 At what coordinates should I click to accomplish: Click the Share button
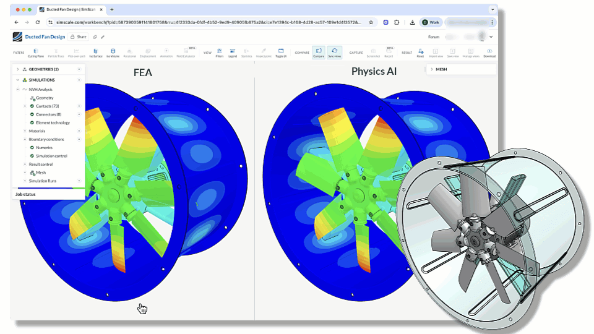pyautogui.click(x=78, y=37)
